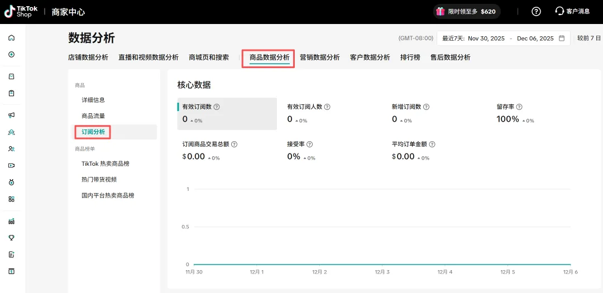Open TikTok 热卖商品榜 in the left menu

tap(106, 164)
